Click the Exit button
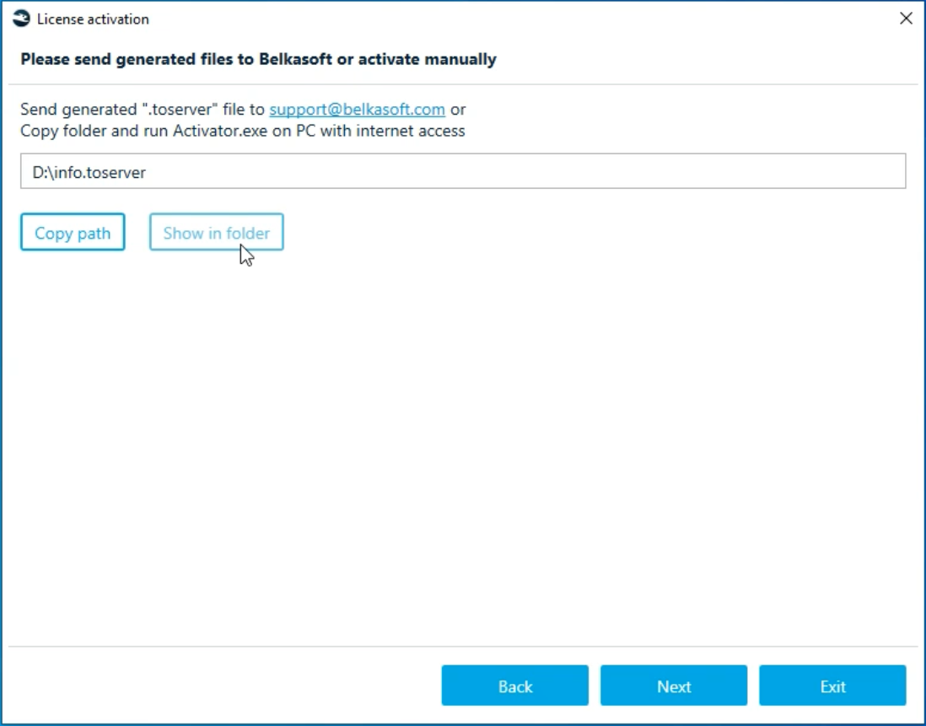Viewport: 926px width, 726px height. [x=832, y=686]
